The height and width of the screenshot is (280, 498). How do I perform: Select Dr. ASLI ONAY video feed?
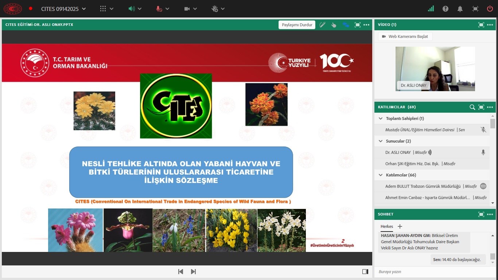click(435, 69)
